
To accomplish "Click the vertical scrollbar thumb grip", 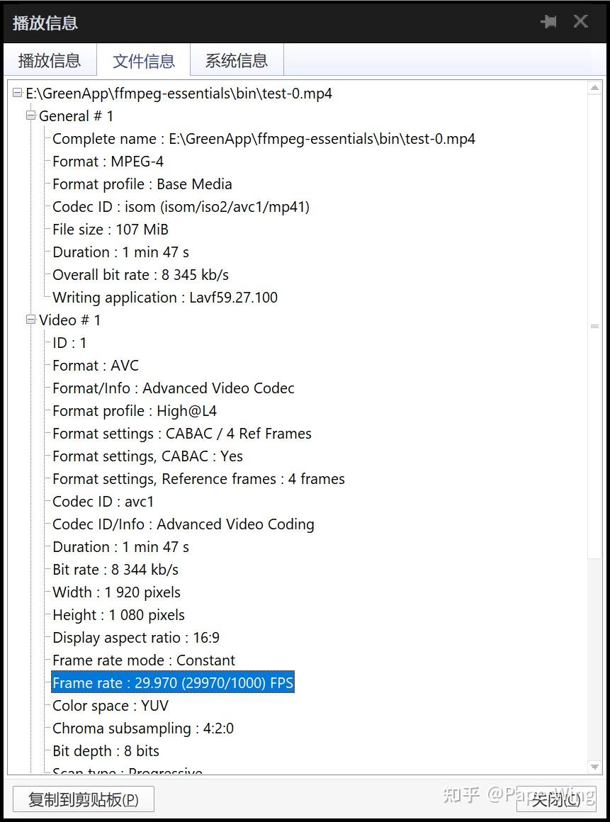I will coord(594,326).
